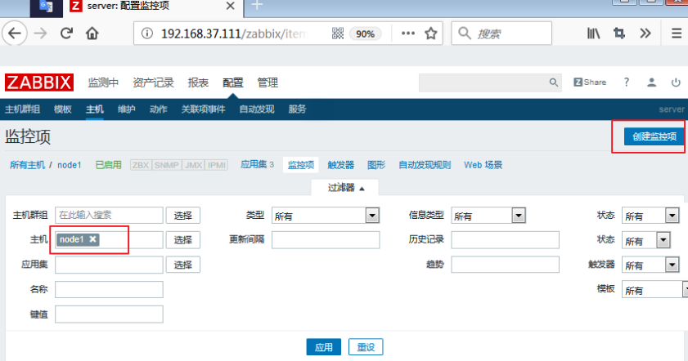Go to 模板 submenu
The height and width of the screenshot is (361, 688).
click(x=62, y=109)
